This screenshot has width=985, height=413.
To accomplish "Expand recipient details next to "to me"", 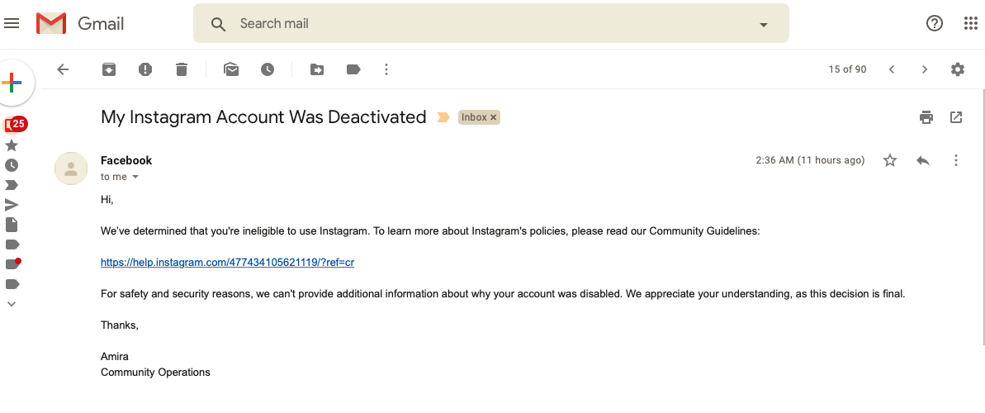I will [135, 178].
